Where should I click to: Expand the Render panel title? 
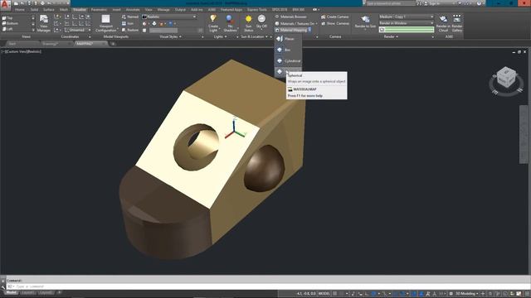[x=391, y=36]
